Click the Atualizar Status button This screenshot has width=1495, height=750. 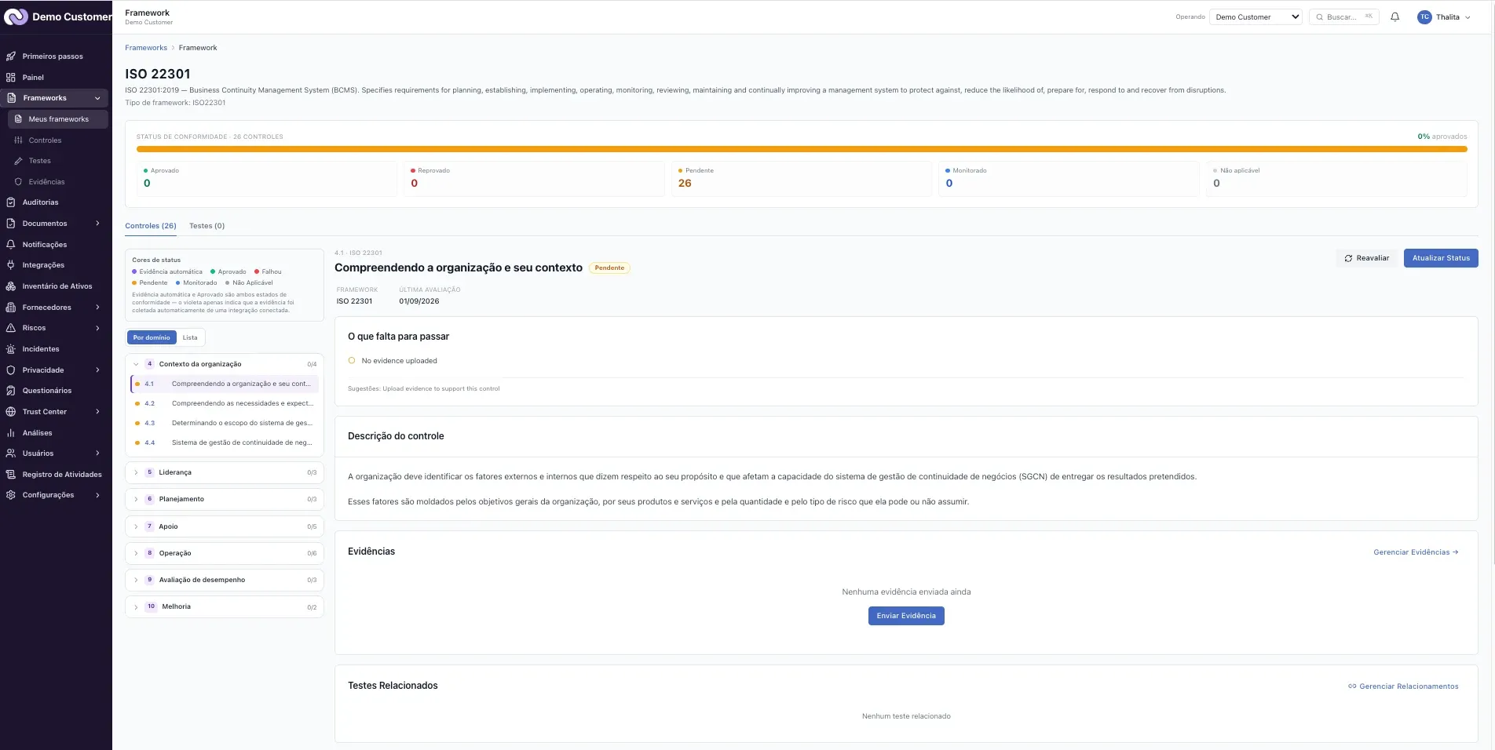pyautogui.click(x=1441, y=258)
